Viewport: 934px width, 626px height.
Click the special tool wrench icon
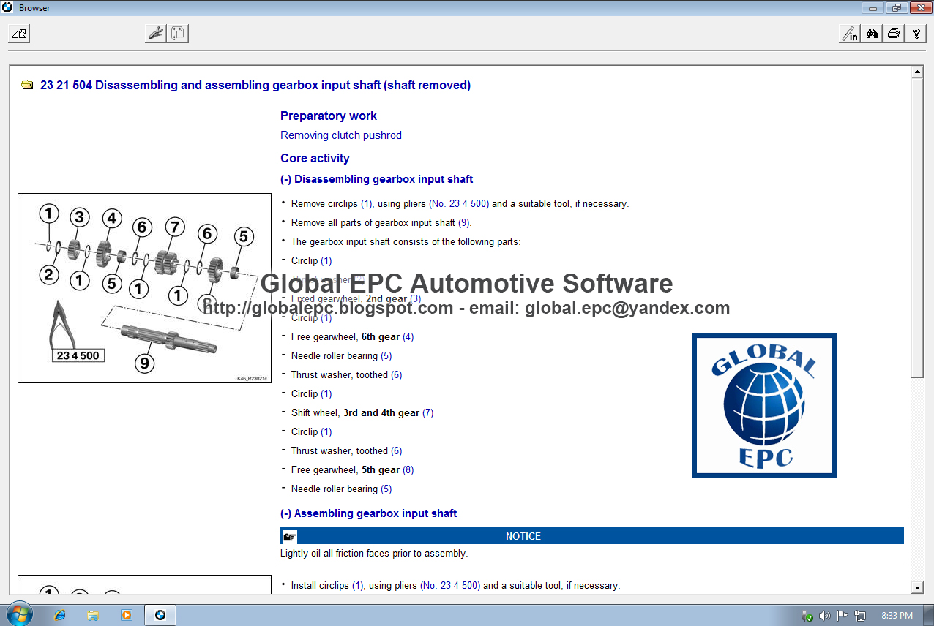tap(154, 33)
